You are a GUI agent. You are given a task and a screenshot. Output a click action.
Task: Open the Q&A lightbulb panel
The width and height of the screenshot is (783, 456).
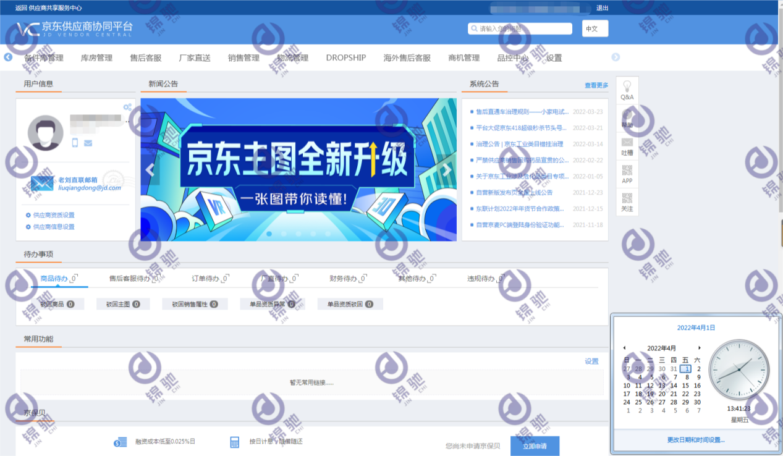tap(627, 90)
